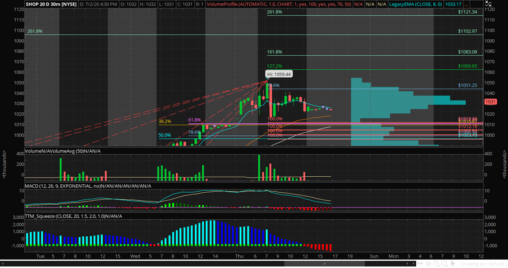Click the 261.8% label at the chart's left edge
The image size is (508, 268).
tap(35, 31)
